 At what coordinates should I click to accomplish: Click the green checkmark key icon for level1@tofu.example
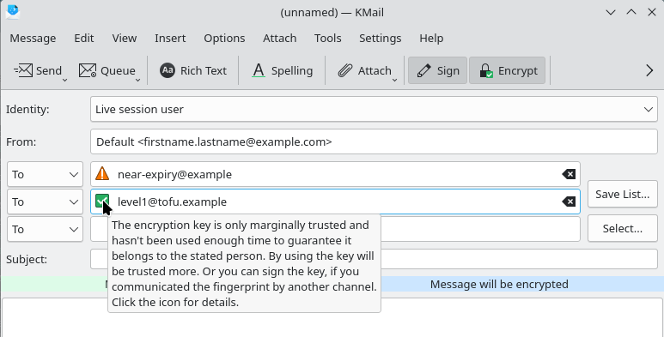(102, 202)
